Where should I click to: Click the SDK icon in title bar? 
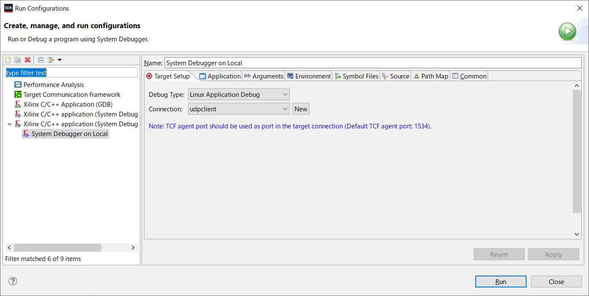click(x=8, y=8)
